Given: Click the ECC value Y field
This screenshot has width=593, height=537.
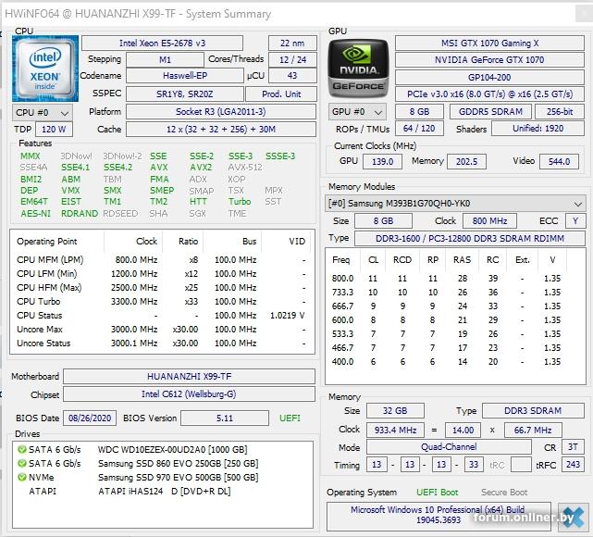Looking at the screenshot, I should 575,220.
